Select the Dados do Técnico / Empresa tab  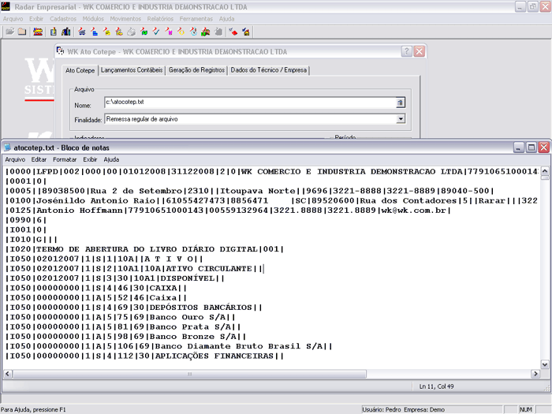268,70
